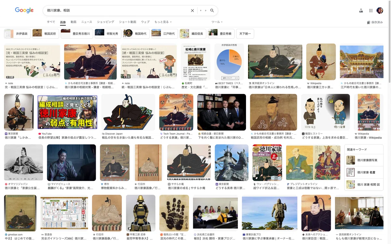Open saved items (保存済み)

tap(375, 22)
